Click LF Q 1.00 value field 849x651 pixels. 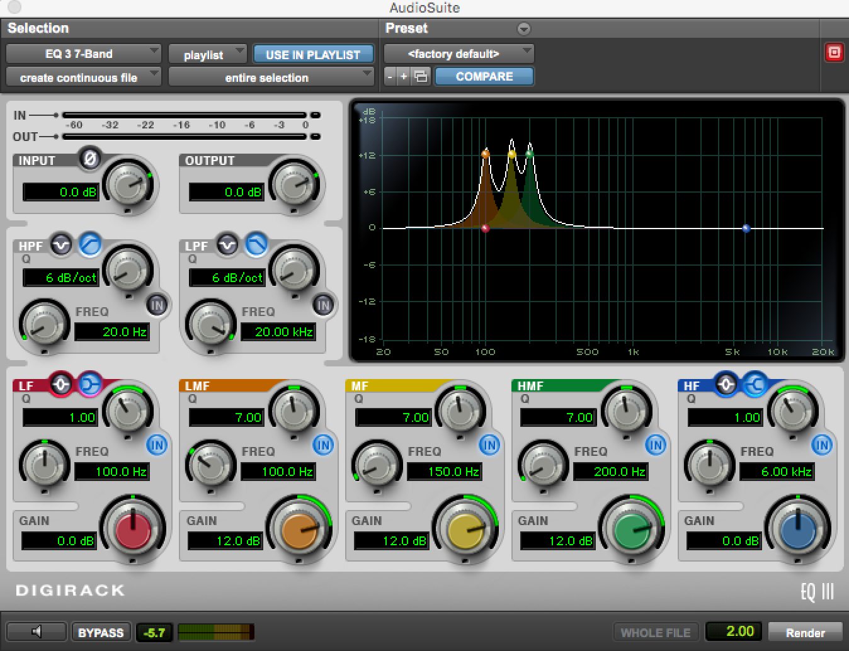60,417
